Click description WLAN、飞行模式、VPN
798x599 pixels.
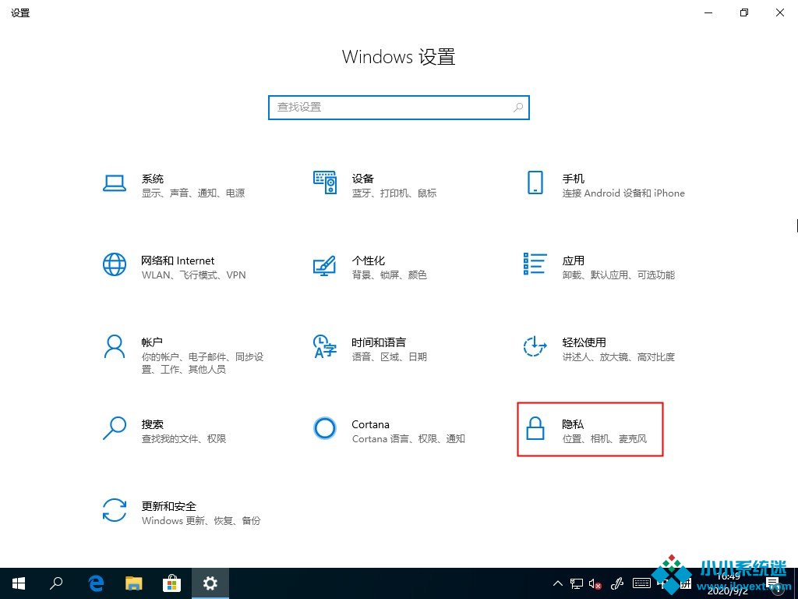pyautogui.click(x=194, y=275)
